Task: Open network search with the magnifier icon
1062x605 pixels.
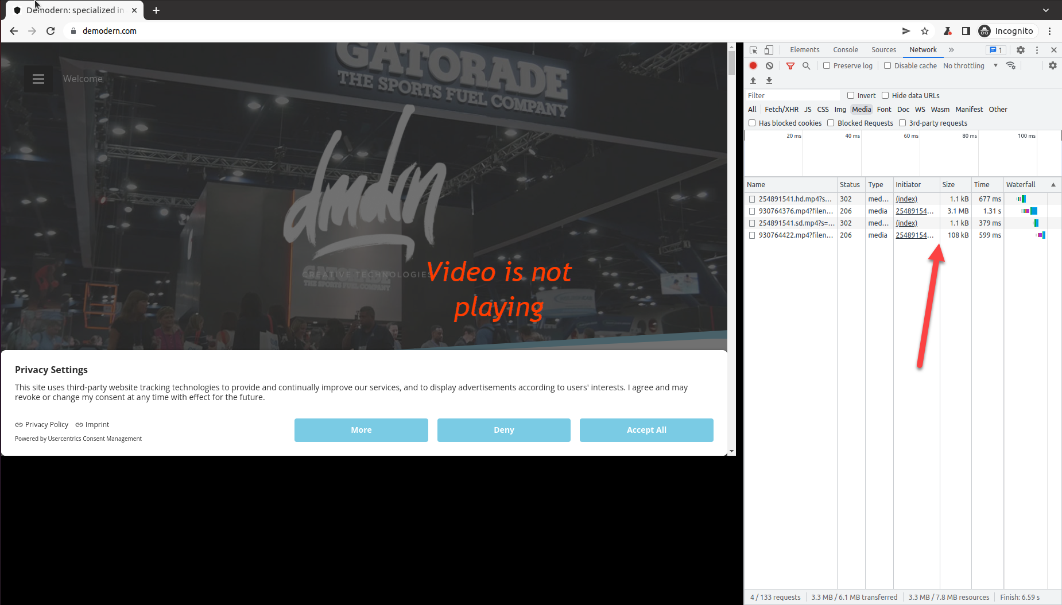Action: [806, 65]
